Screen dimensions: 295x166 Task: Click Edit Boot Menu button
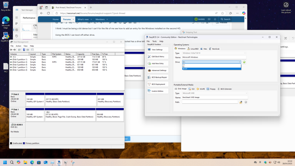coord(158,56)
